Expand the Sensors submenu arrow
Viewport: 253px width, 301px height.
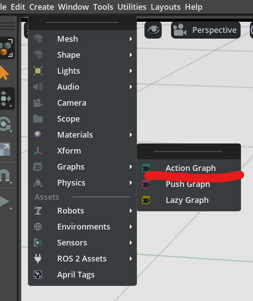pyautogui.click(x=131, y=243)
